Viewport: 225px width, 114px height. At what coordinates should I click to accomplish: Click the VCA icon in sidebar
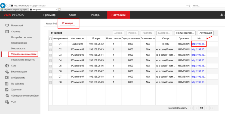coord(7,102)
